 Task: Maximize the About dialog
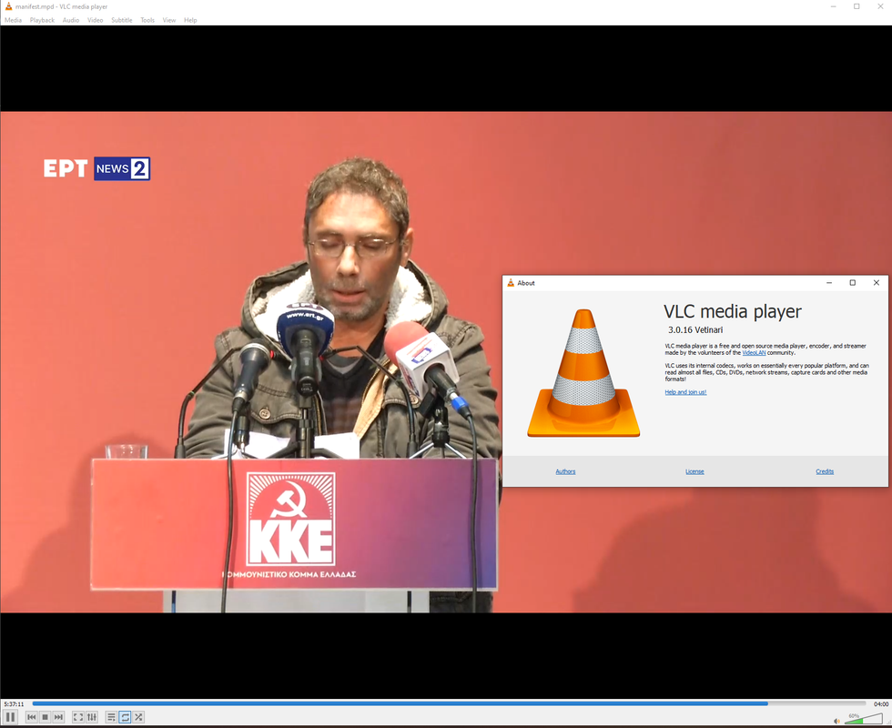[852, 283]
